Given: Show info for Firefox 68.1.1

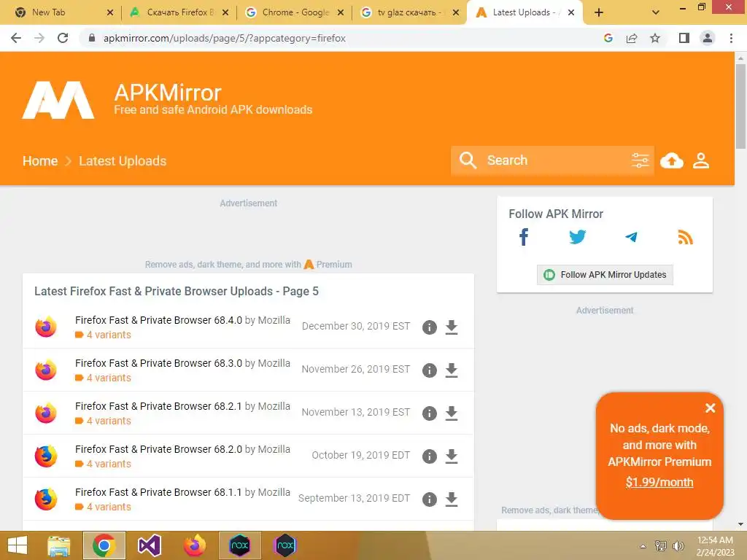Looking at the screenshot, I should click(x=429, y=499).
